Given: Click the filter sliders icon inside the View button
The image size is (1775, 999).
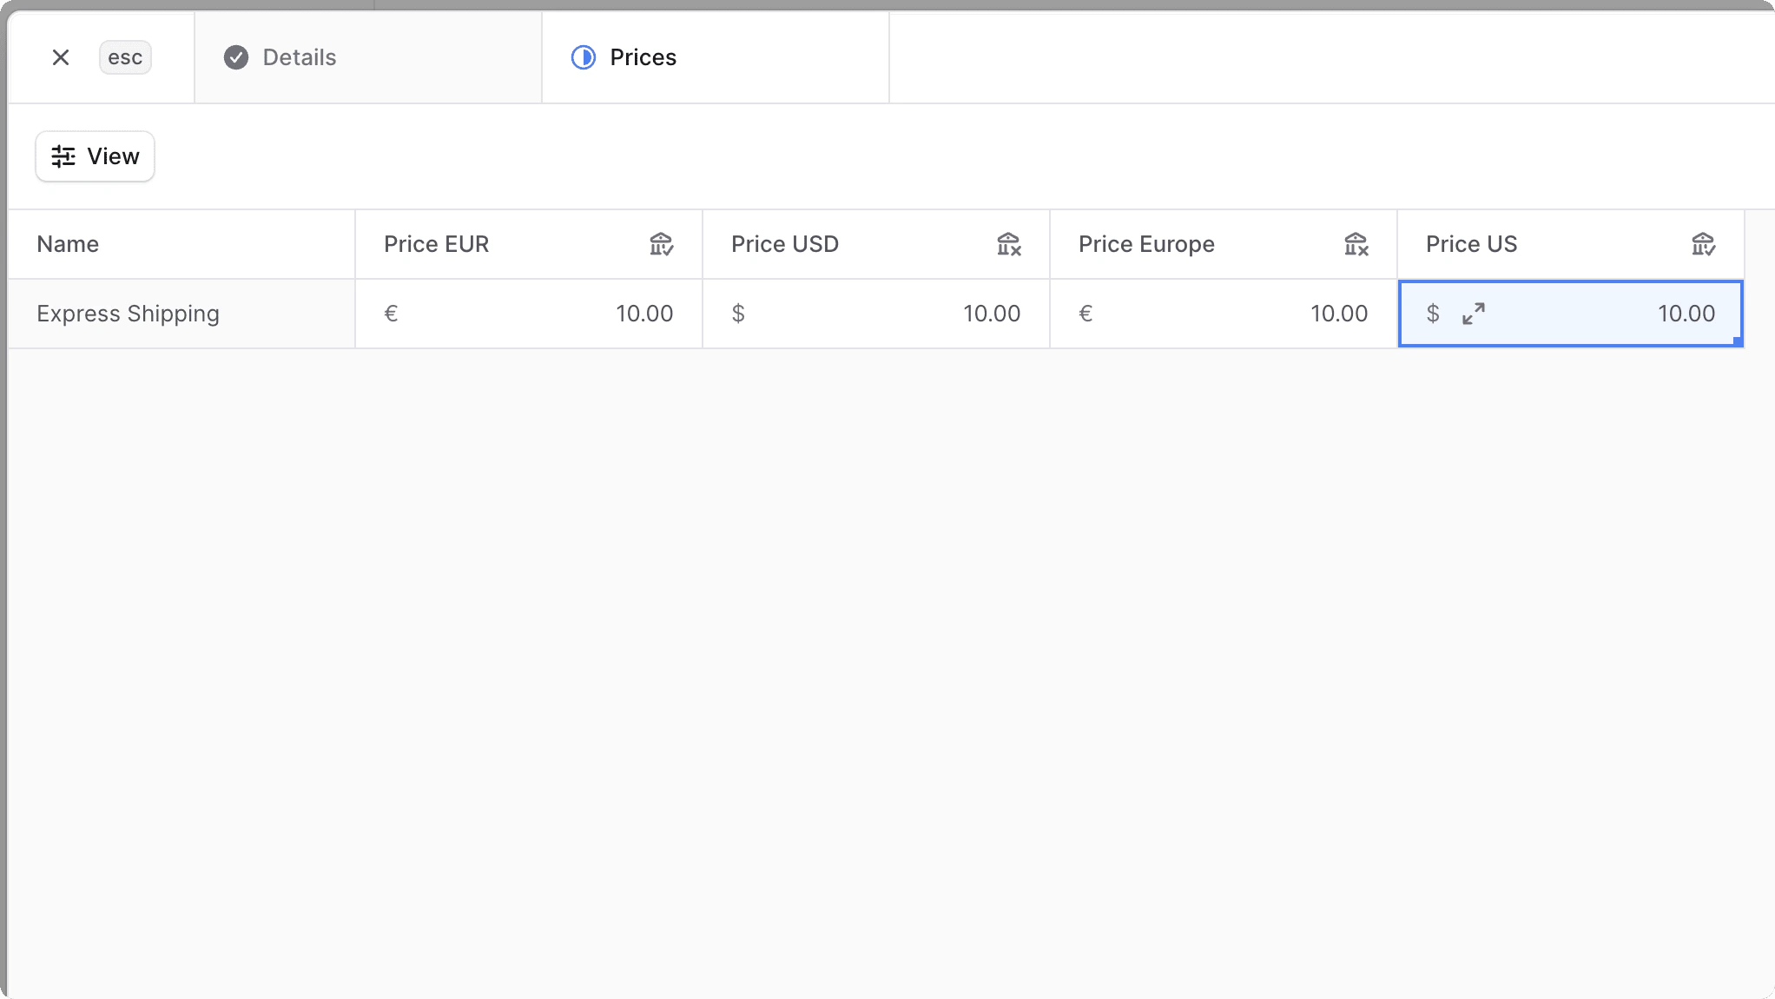Looking at the screenshot, I should tap(62, 156).
